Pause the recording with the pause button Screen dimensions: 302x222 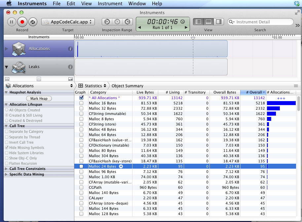coord(12,22)
